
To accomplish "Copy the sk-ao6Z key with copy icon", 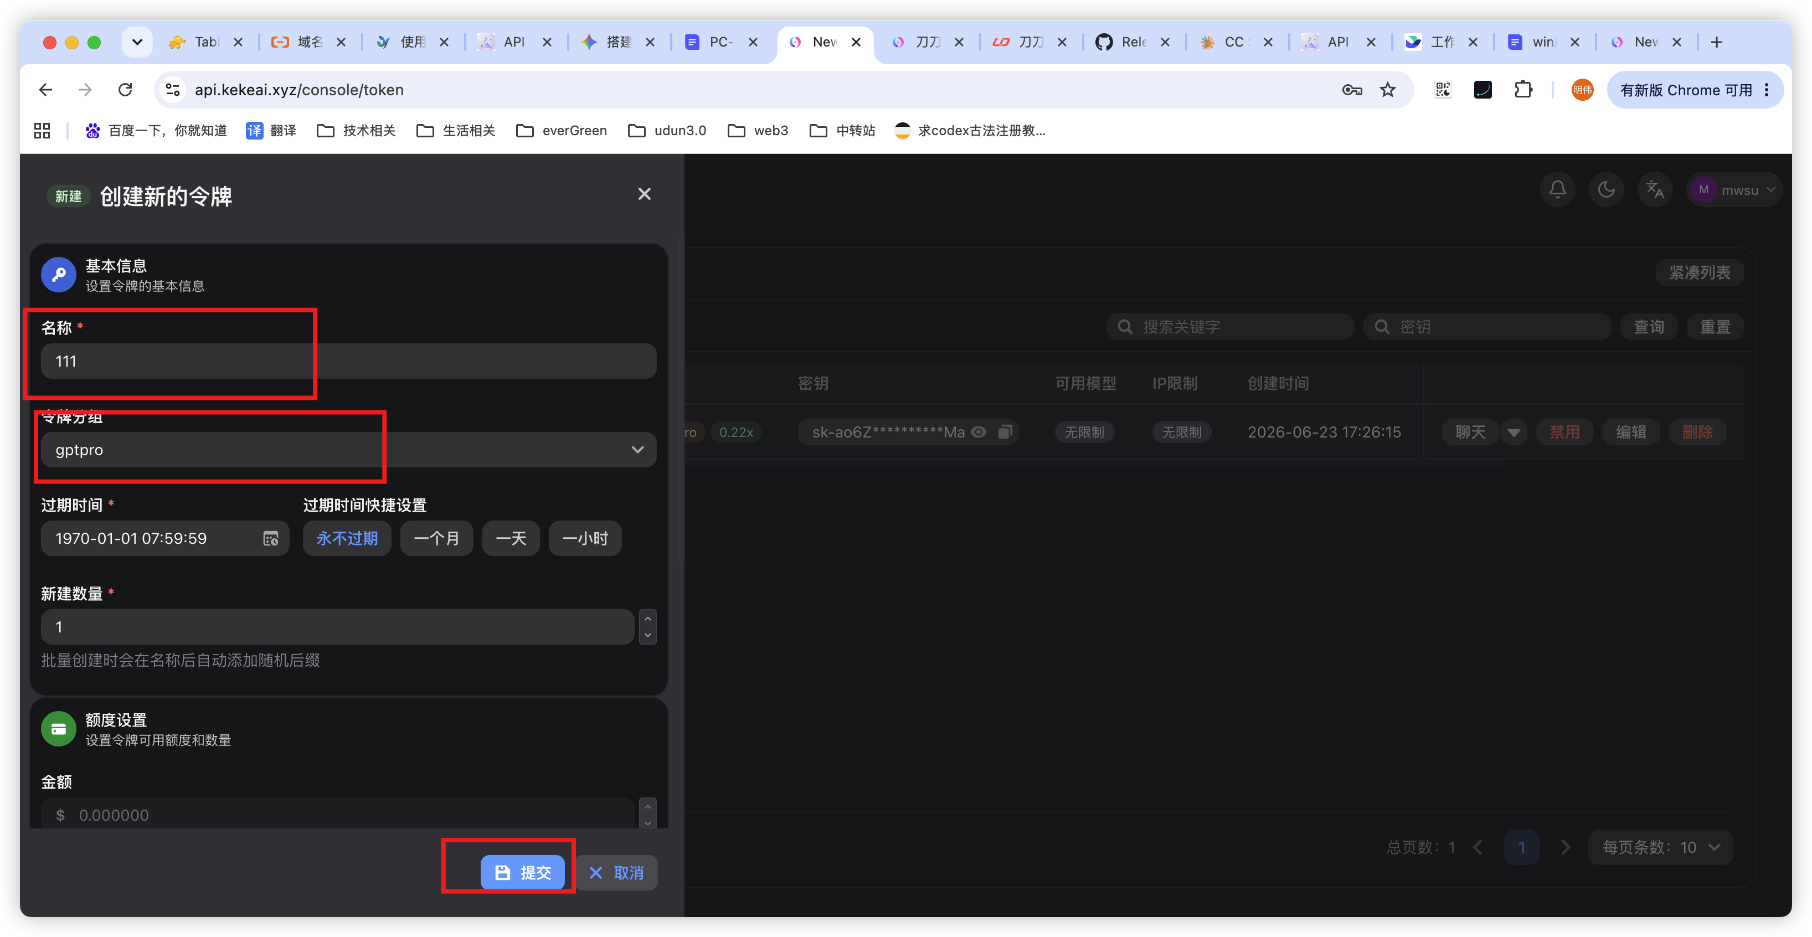I will [x=1005, y=432].
